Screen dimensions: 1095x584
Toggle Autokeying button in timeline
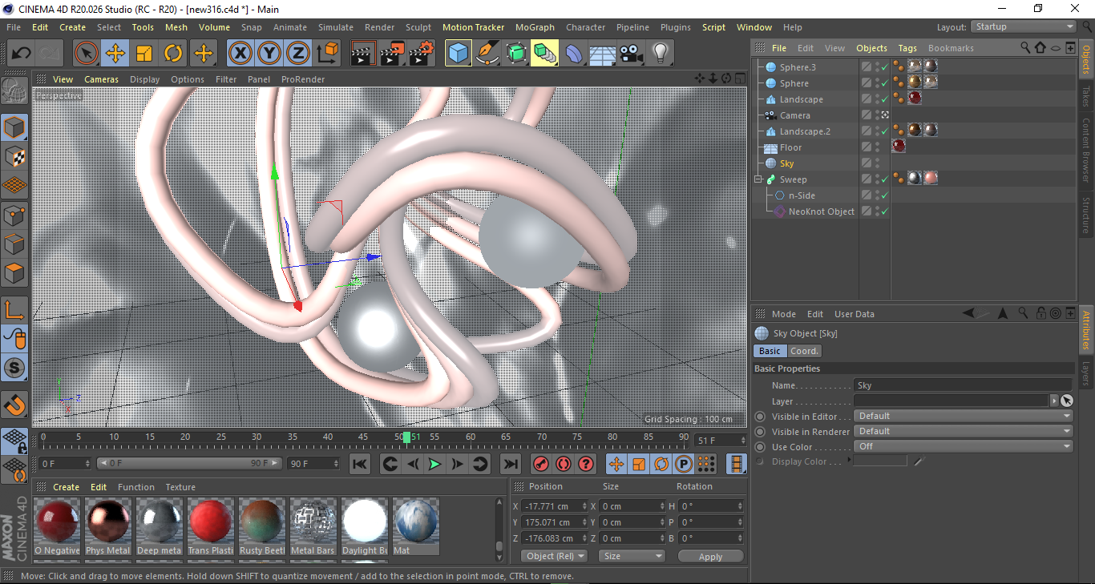pyautogui.click(x=564, y=464)
